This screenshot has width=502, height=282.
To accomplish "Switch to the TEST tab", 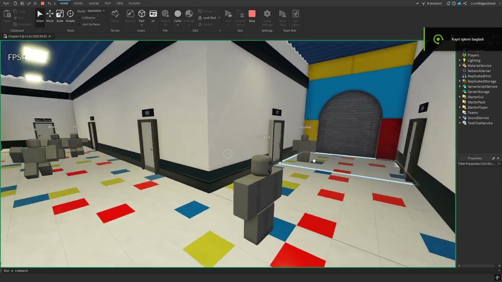I will point(107,3).
